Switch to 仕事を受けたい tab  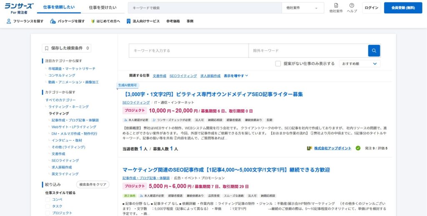pos(103,8)
